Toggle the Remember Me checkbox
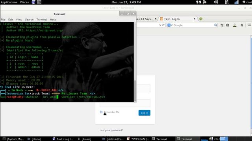 point(101,112)
